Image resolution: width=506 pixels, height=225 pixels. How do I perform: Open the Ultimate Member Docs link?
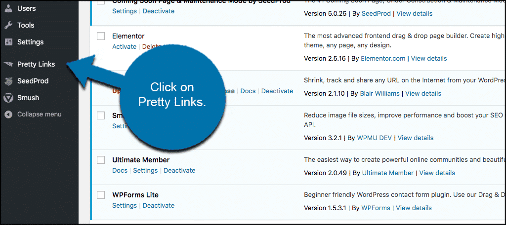[x=120, y=170]
